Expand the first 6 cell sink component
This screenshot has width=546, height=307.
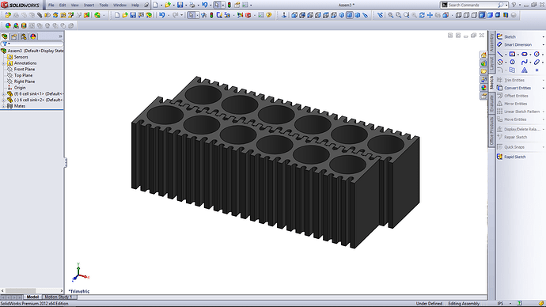point(3,94)
